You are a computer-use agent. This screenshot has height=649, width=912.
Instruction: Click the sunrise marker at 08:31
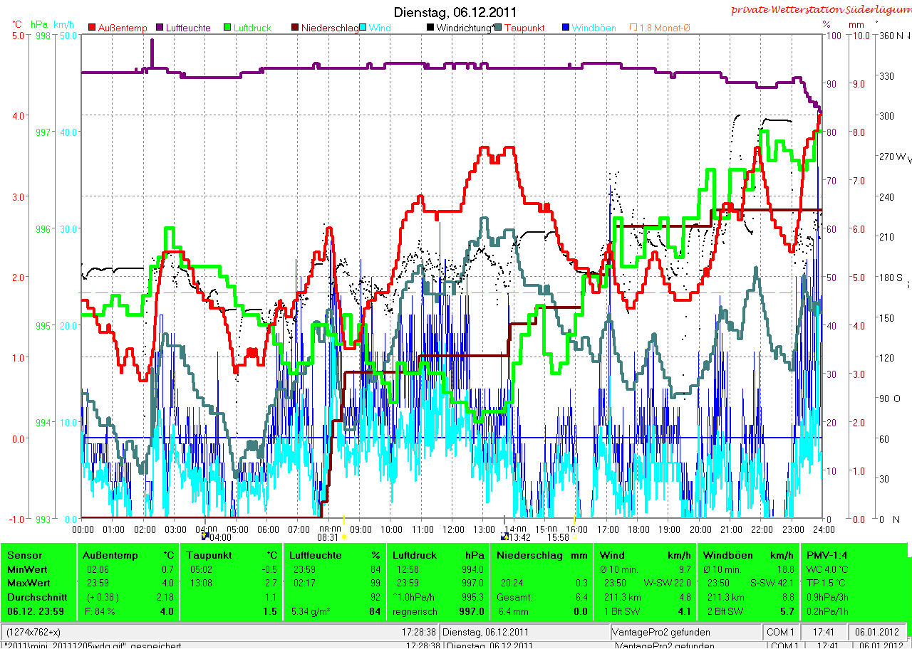click(x=343, y=537)
